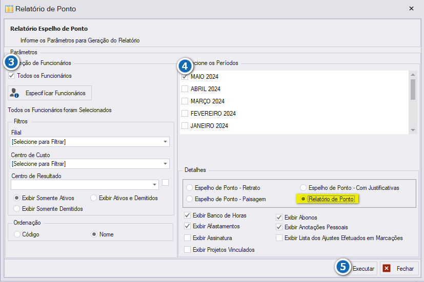424x282 pixels.
Task: Click the Relatório de Ponto title bar icon
Action: tap(9, 9)
